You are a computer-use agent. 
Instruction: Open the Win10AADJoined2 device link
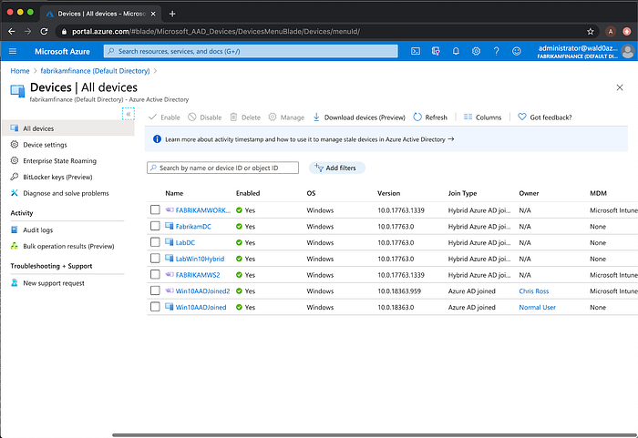202,291
